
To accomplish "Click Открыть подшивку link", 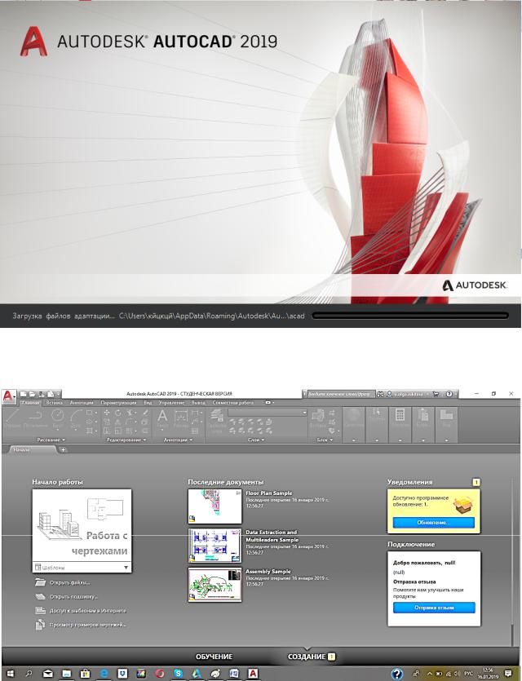I will (73, 597).
